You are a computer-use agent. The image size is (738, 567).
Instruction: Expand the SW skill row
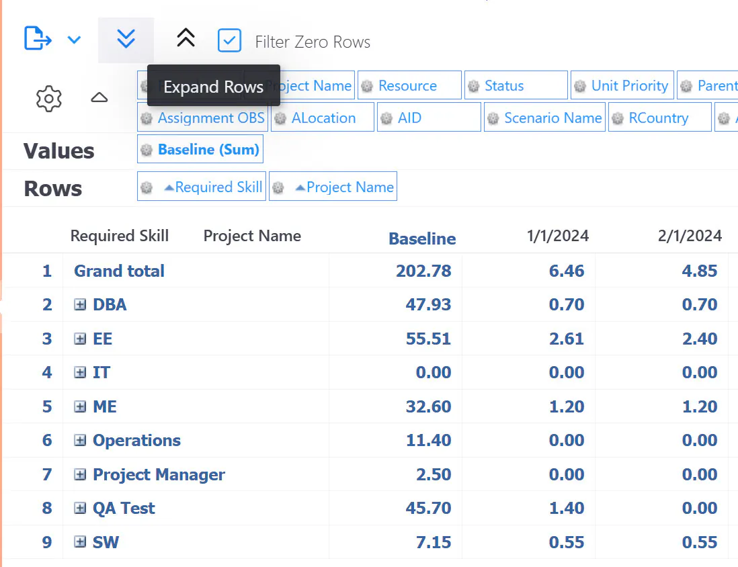point(80,542)
